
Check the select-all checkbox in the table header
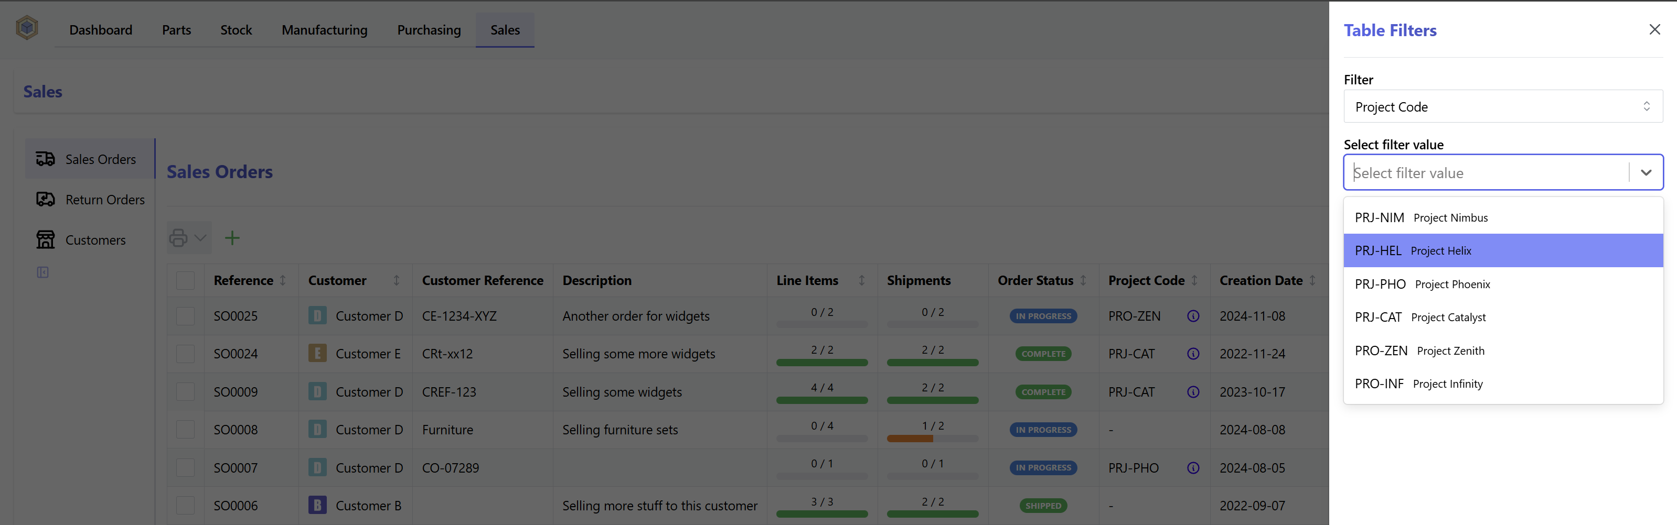point(185,280)
